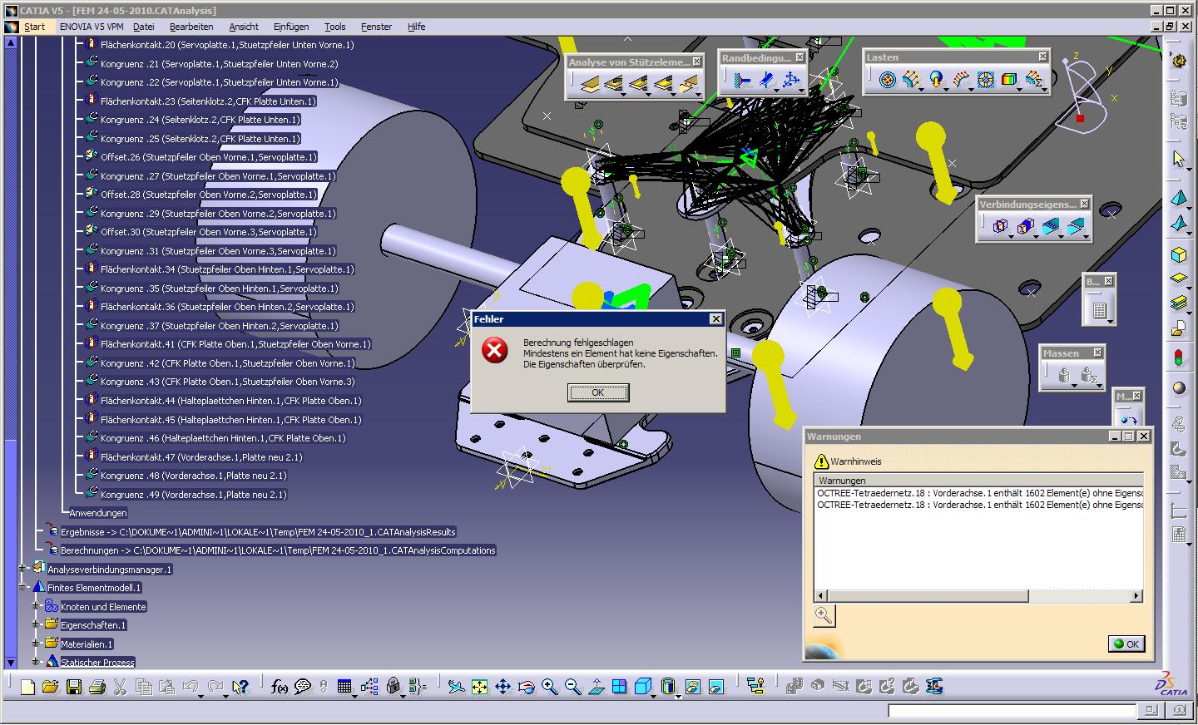
Task: Click OK in the Warnungen window
Action: (x=1126, y=644)
